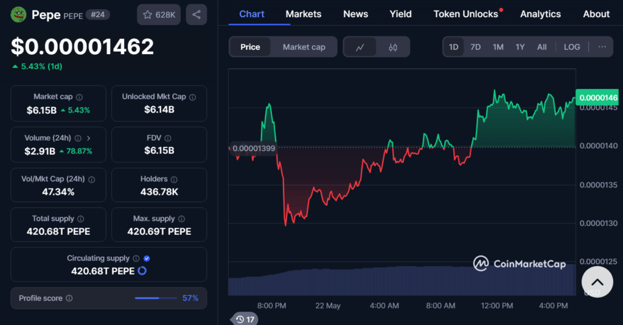This screenshot has width=623, height=325.
Task: Select the 7D time range
Action: click(x=476, y=47)
